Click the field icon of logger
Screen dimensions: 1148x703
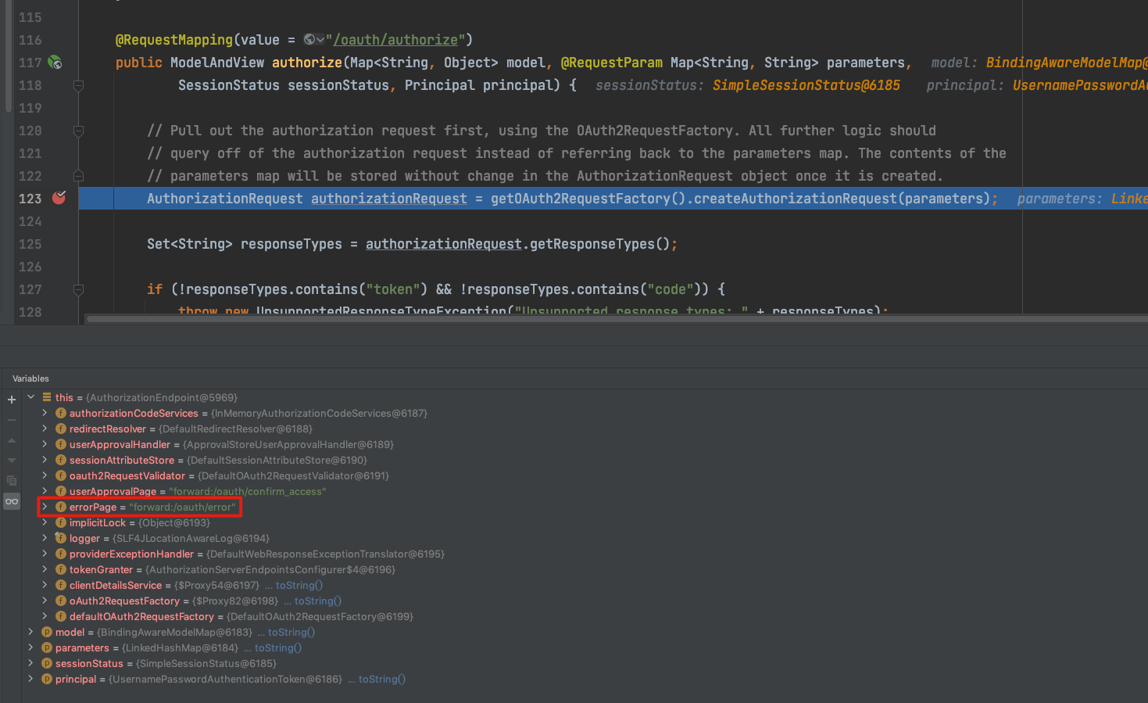tap(61, 538)
